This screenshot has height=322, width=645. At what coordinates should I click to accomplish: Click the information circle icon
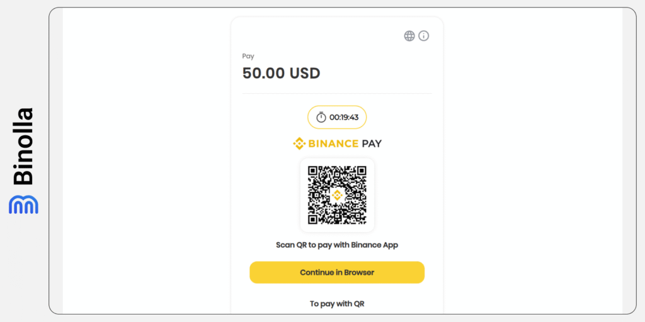(424, 36)
